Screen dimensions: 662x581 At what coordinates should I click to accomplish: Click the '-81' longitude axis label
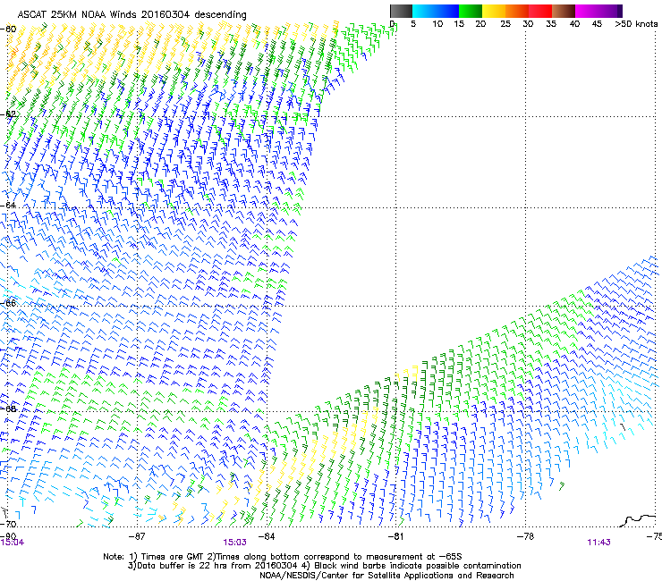pos(395,536)
